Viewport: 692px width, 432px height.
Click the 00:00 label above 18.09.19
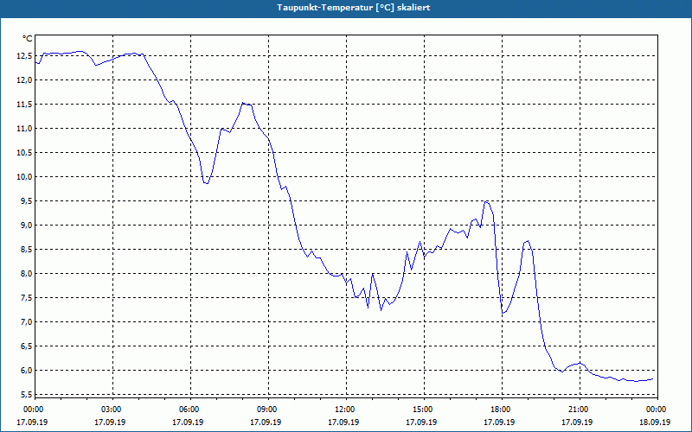(657, 410)
